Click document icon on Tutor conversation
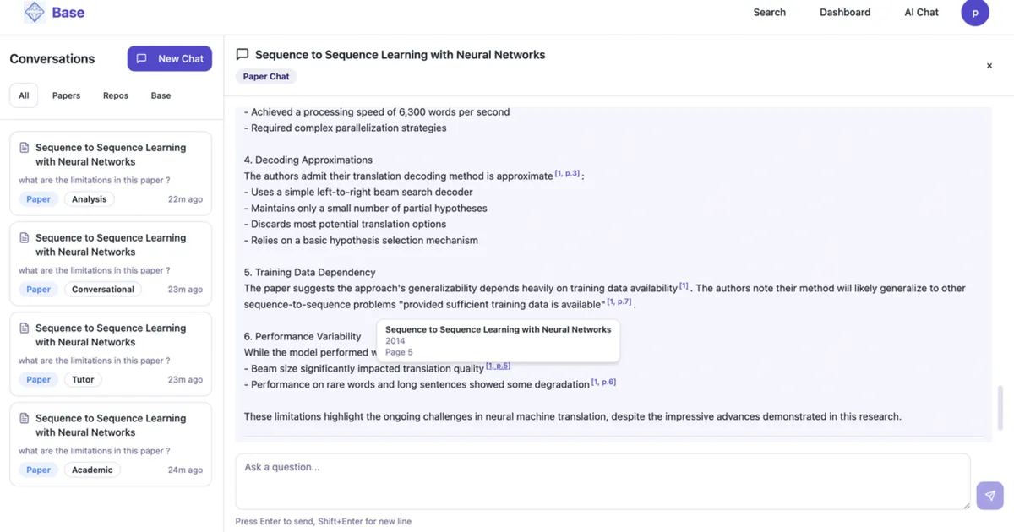The width and height of the screenshot is (1014, 532). click(x=25, y=328)
